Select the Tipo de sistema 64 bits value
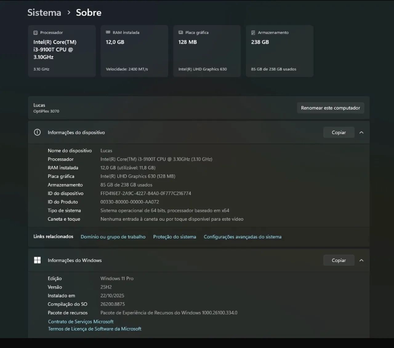The height and width of the screenshot is (348, 394). (x=165, y=211)
